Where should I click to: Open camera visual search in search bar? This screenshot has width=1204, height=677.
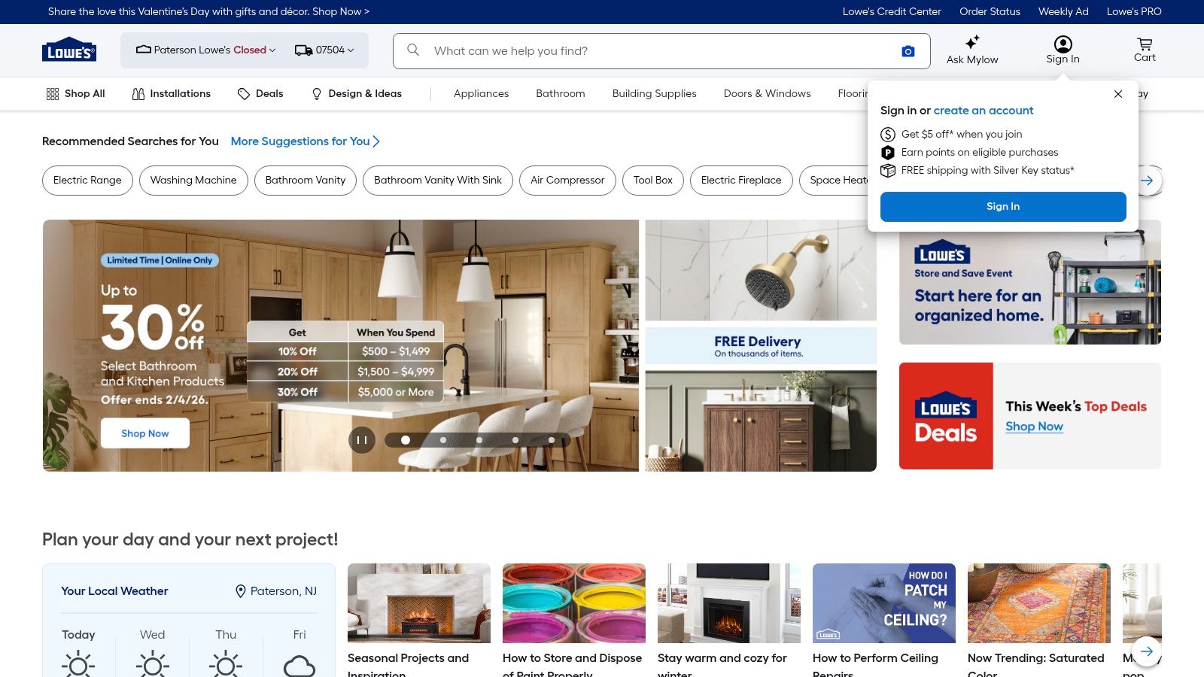(908, 51)
